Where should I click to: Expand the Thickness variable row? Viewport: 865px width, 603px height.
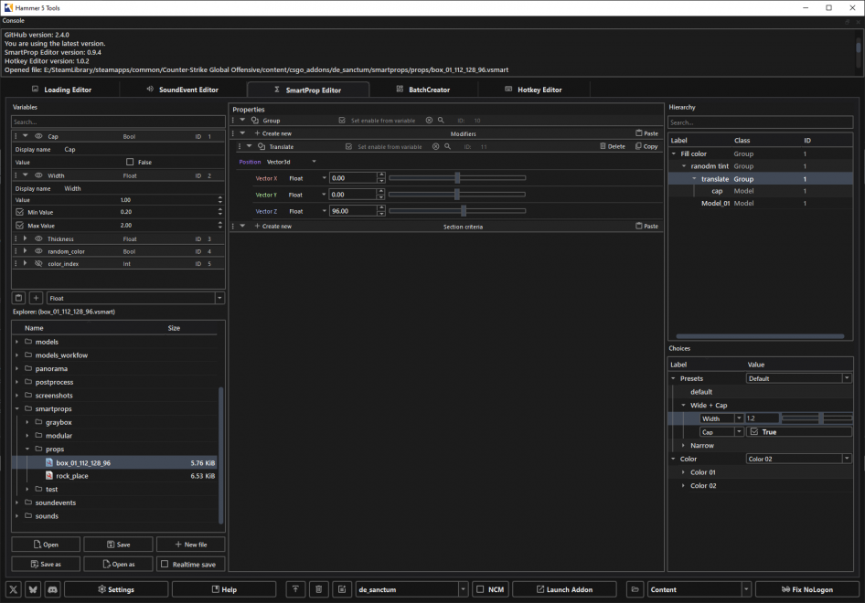tap(26, 238)
